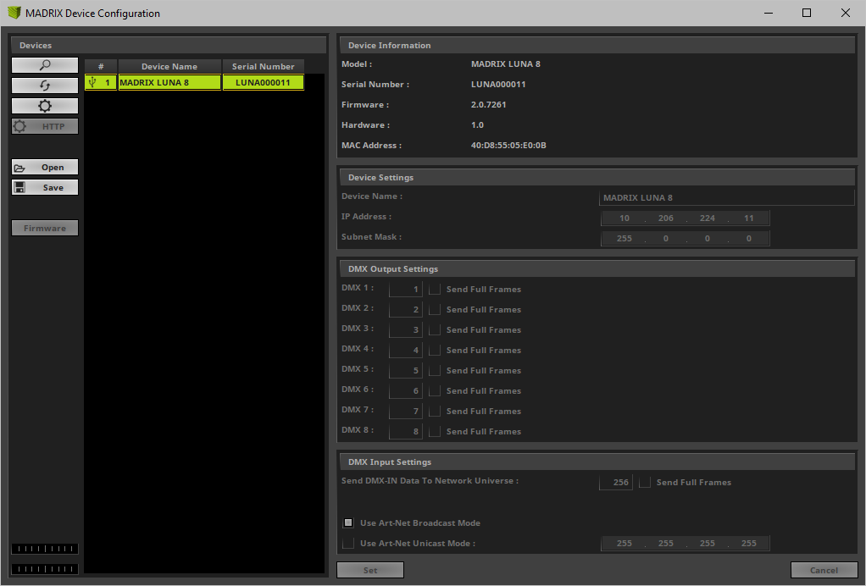Toggle Send Full Frames for DMX 5

[435, 370]
